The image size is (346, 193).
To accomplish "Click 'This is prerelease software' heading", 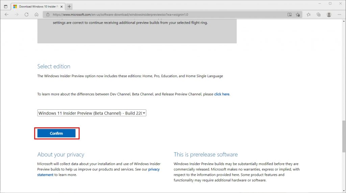I will (x=206, y=154).
